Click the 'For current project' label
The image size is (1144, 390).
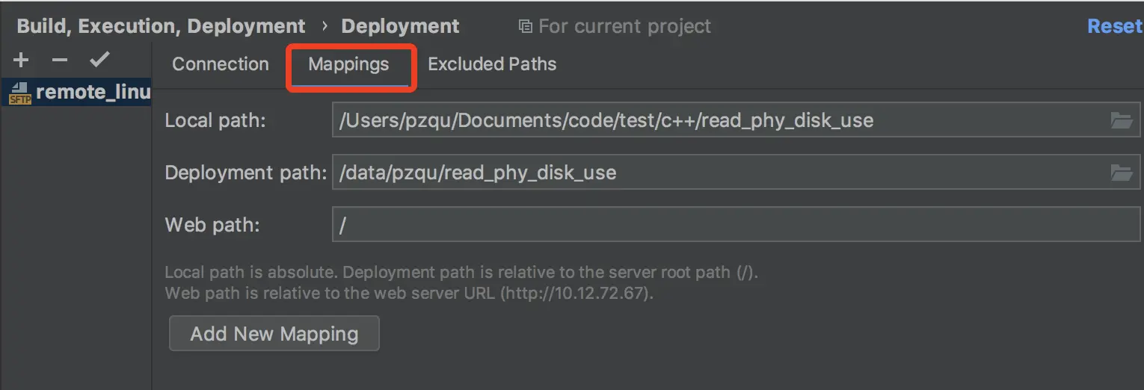[625, 27]
